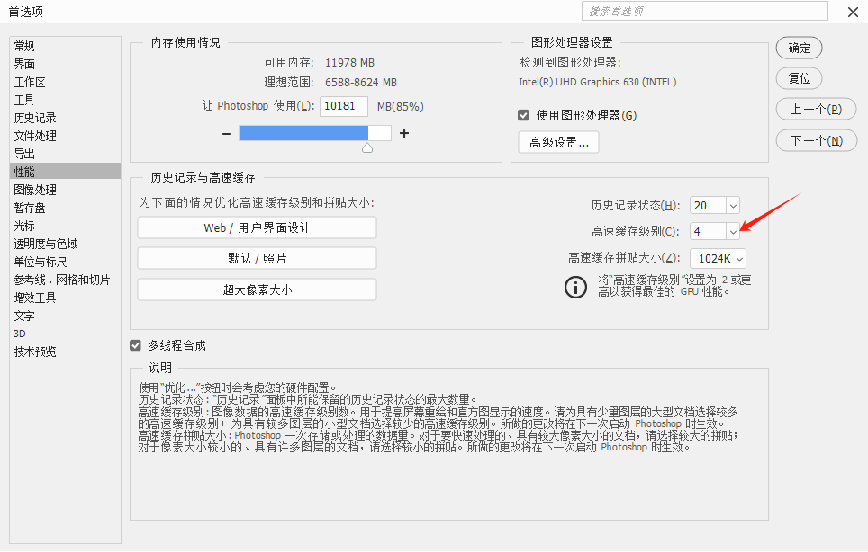Click the plus icon beside memory slider
The height and width of the screenshot is (552, 868).
click(404, 133)
